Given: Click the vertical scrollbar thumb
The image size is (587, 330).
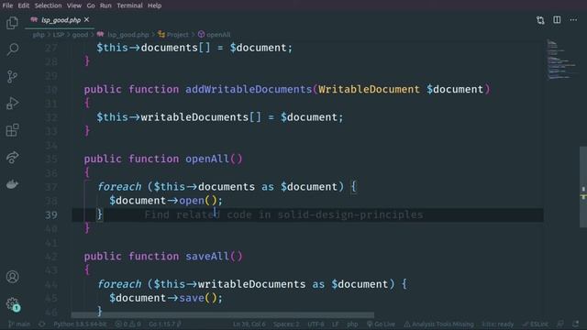Looking at the screenshot, I should point(583,187).
